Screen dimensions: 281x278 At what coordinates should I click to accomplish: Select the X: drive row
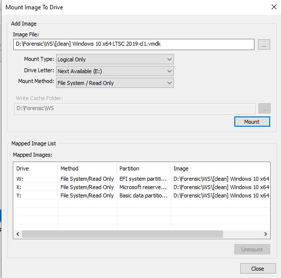coord(142,187)
